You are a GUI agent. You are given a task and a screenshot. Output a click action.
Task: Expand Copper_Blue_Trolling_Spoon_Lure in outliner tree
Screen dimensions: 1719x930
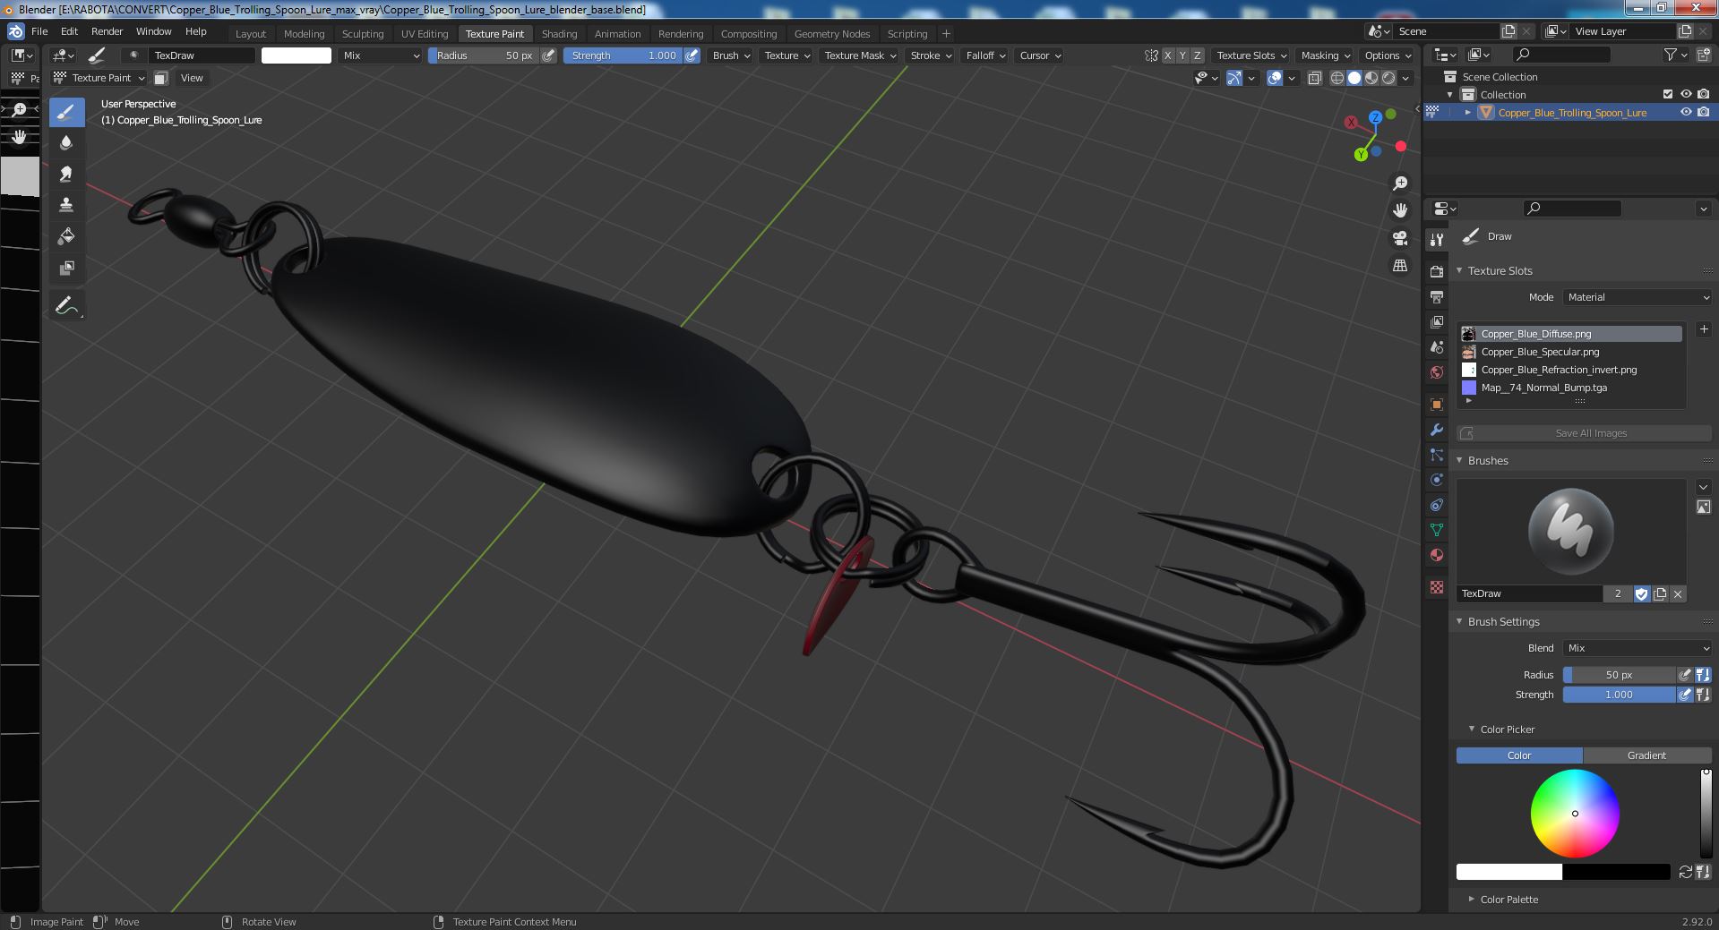1468,113
